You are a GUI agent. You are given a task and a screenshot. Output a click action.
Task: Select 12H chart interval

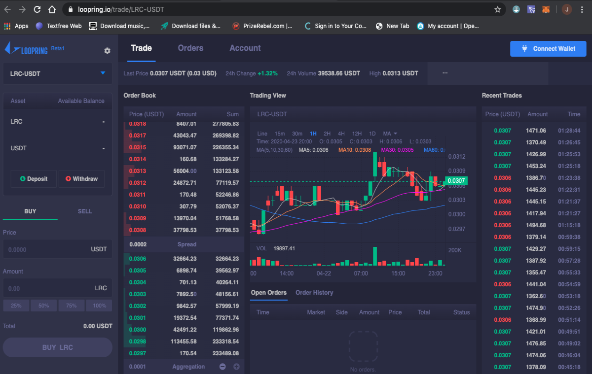pyautogui.click(x=357, y=134)
